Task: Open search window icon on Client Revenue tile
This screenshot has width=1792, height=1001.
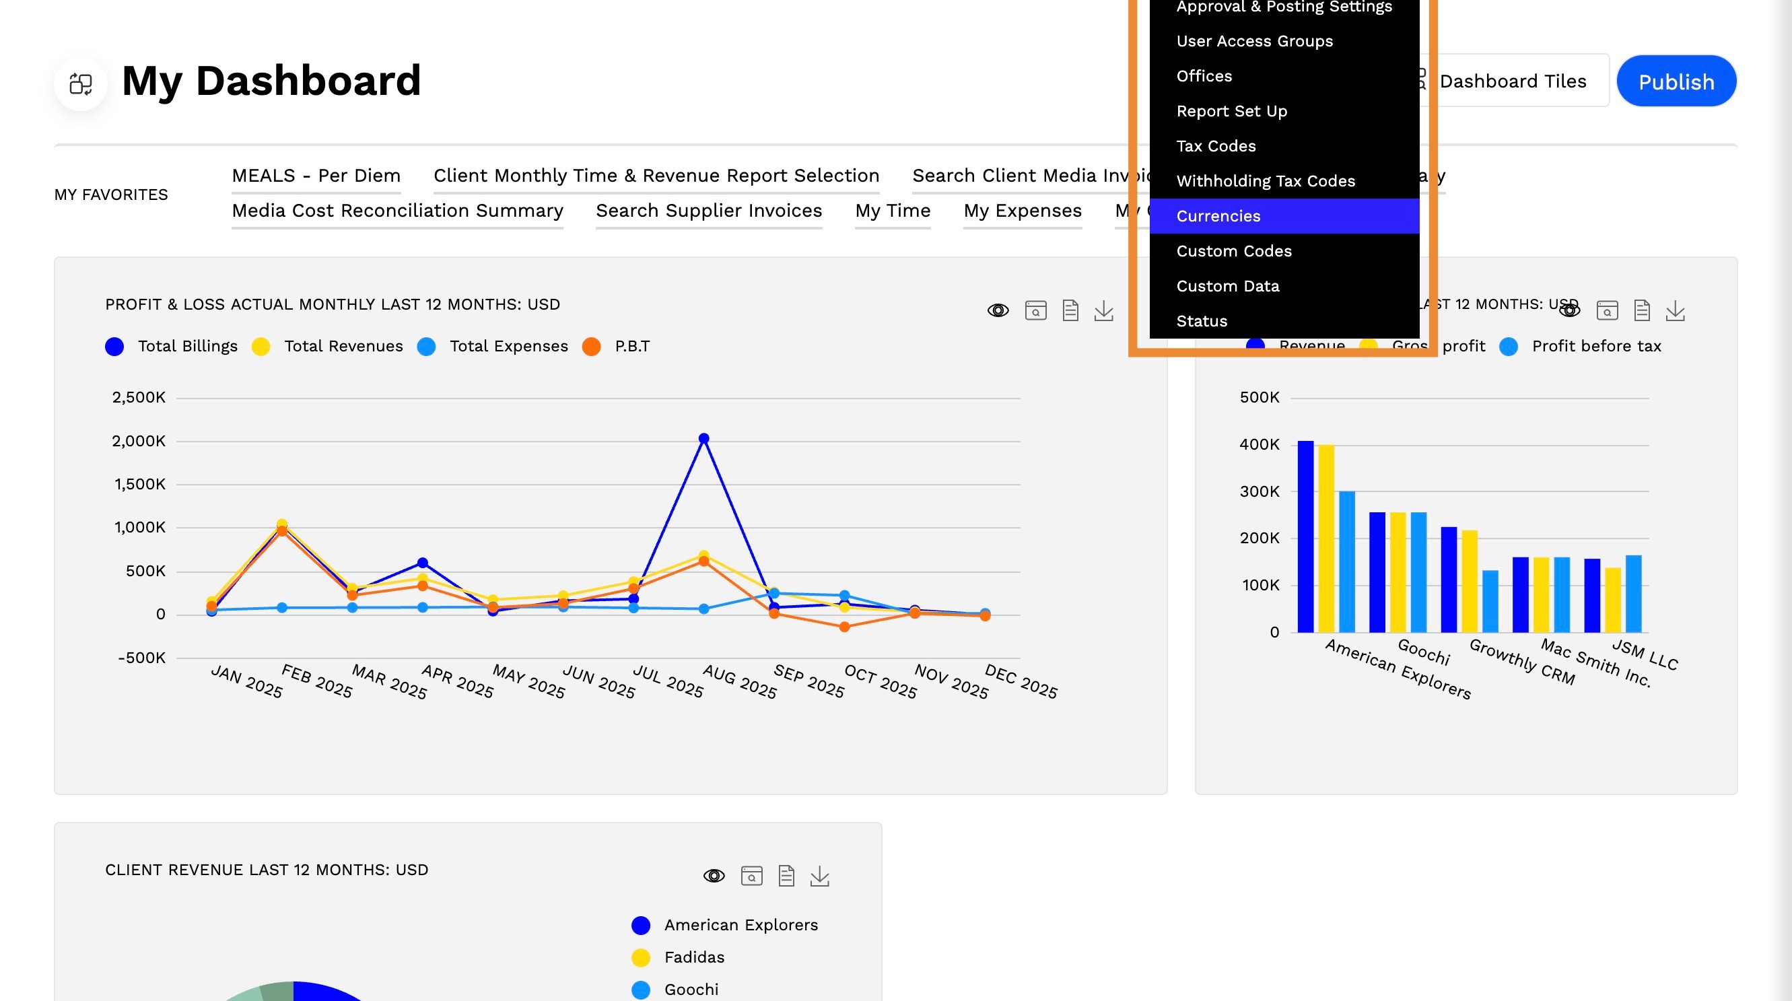Action: (x=752, y=876)
